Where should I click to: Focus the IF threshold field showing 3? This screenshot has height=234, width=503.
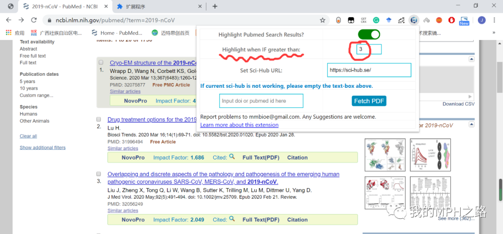[369, 49]
